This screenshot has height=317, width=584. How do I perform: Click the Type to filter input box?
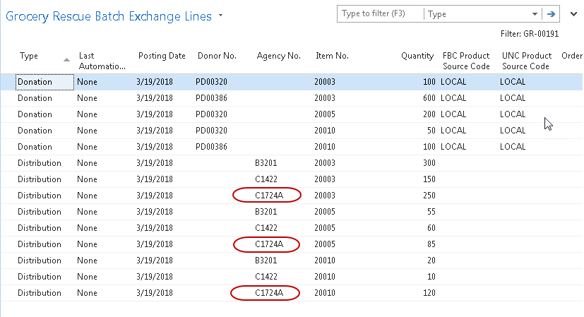tap(380, 13)
